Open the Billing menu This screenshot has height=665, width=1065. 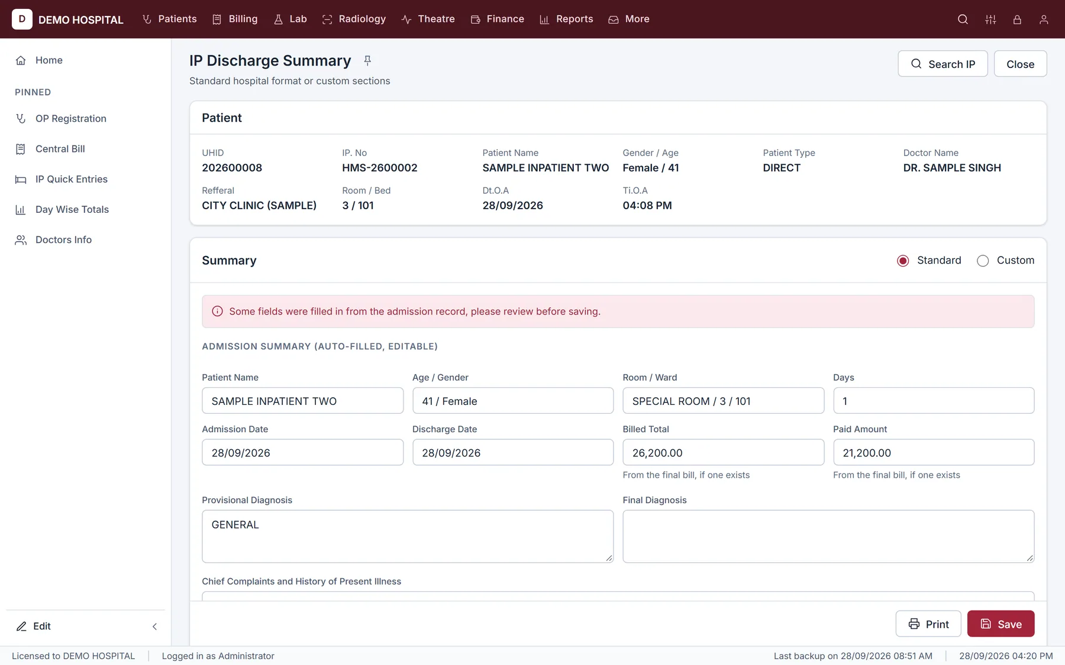click(235, 19)
